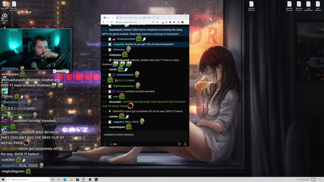
Task: Open the taskbar clock and date
Action: click(313, 179)
